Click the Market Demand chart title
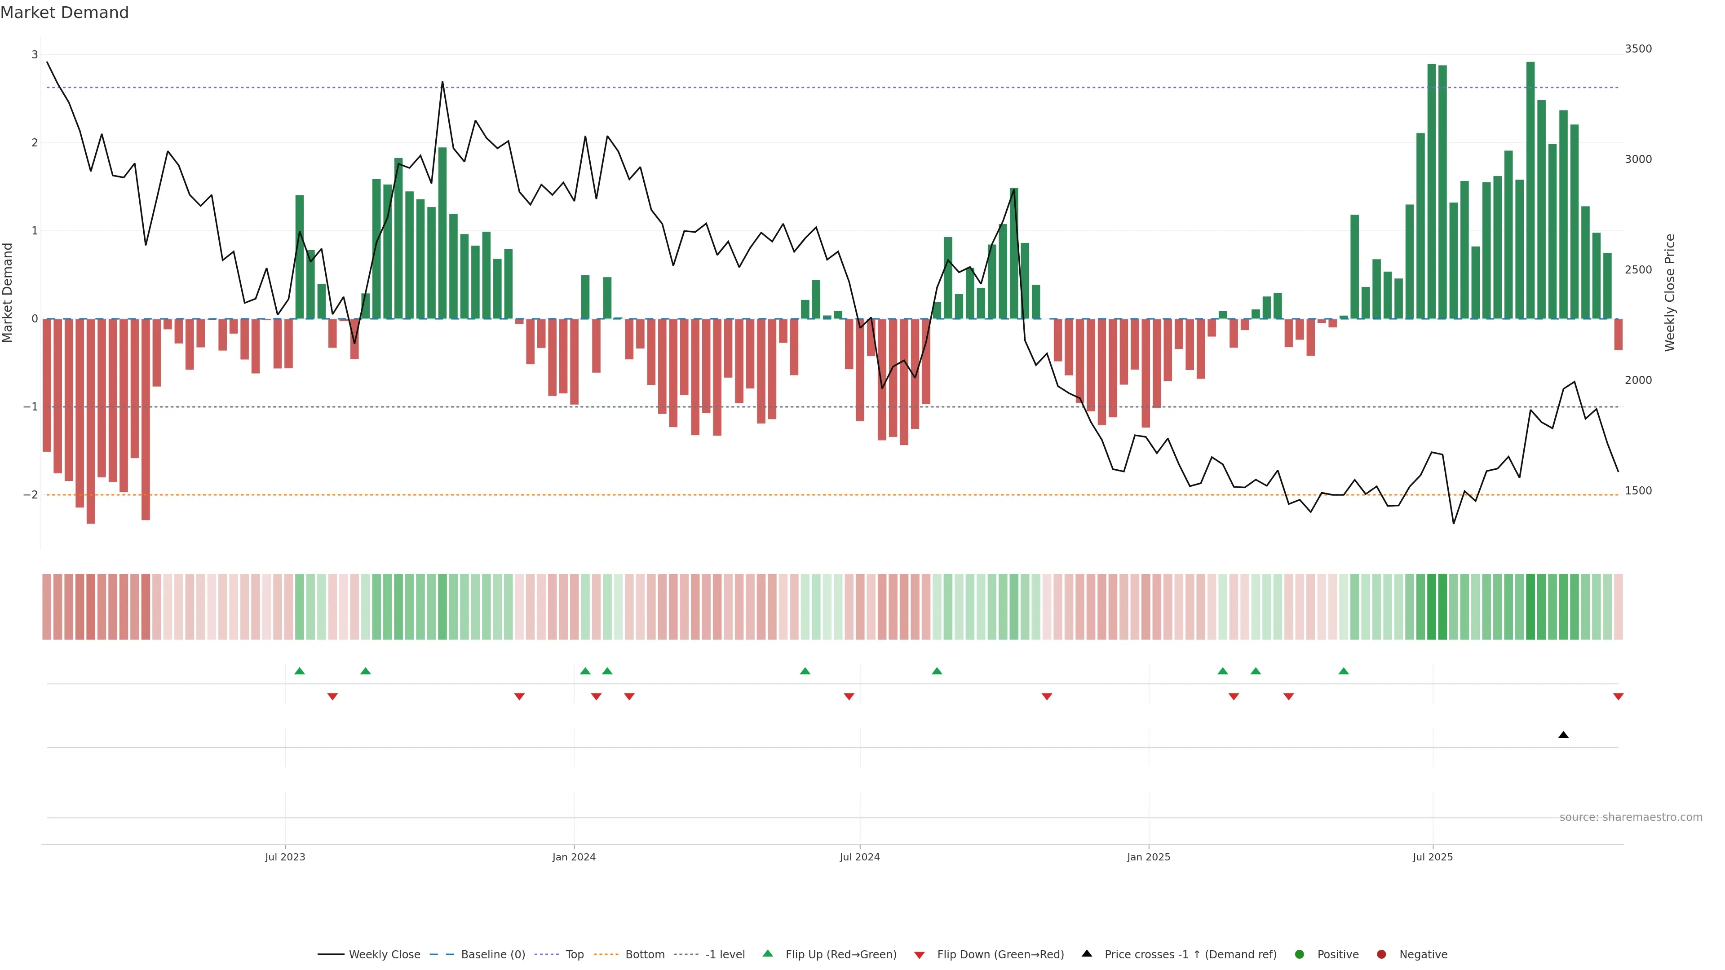This screenshot has width=1725, height=970. pyautogui.click(x=64, y=13)
